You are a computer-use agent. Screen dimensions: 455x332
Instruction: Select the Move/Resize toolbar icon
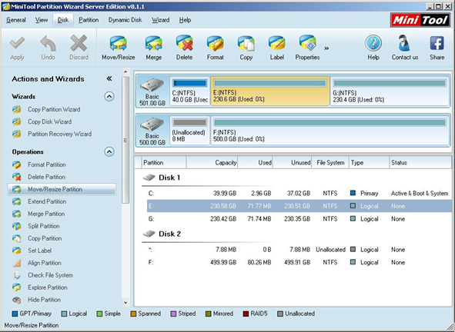[118, 43]
